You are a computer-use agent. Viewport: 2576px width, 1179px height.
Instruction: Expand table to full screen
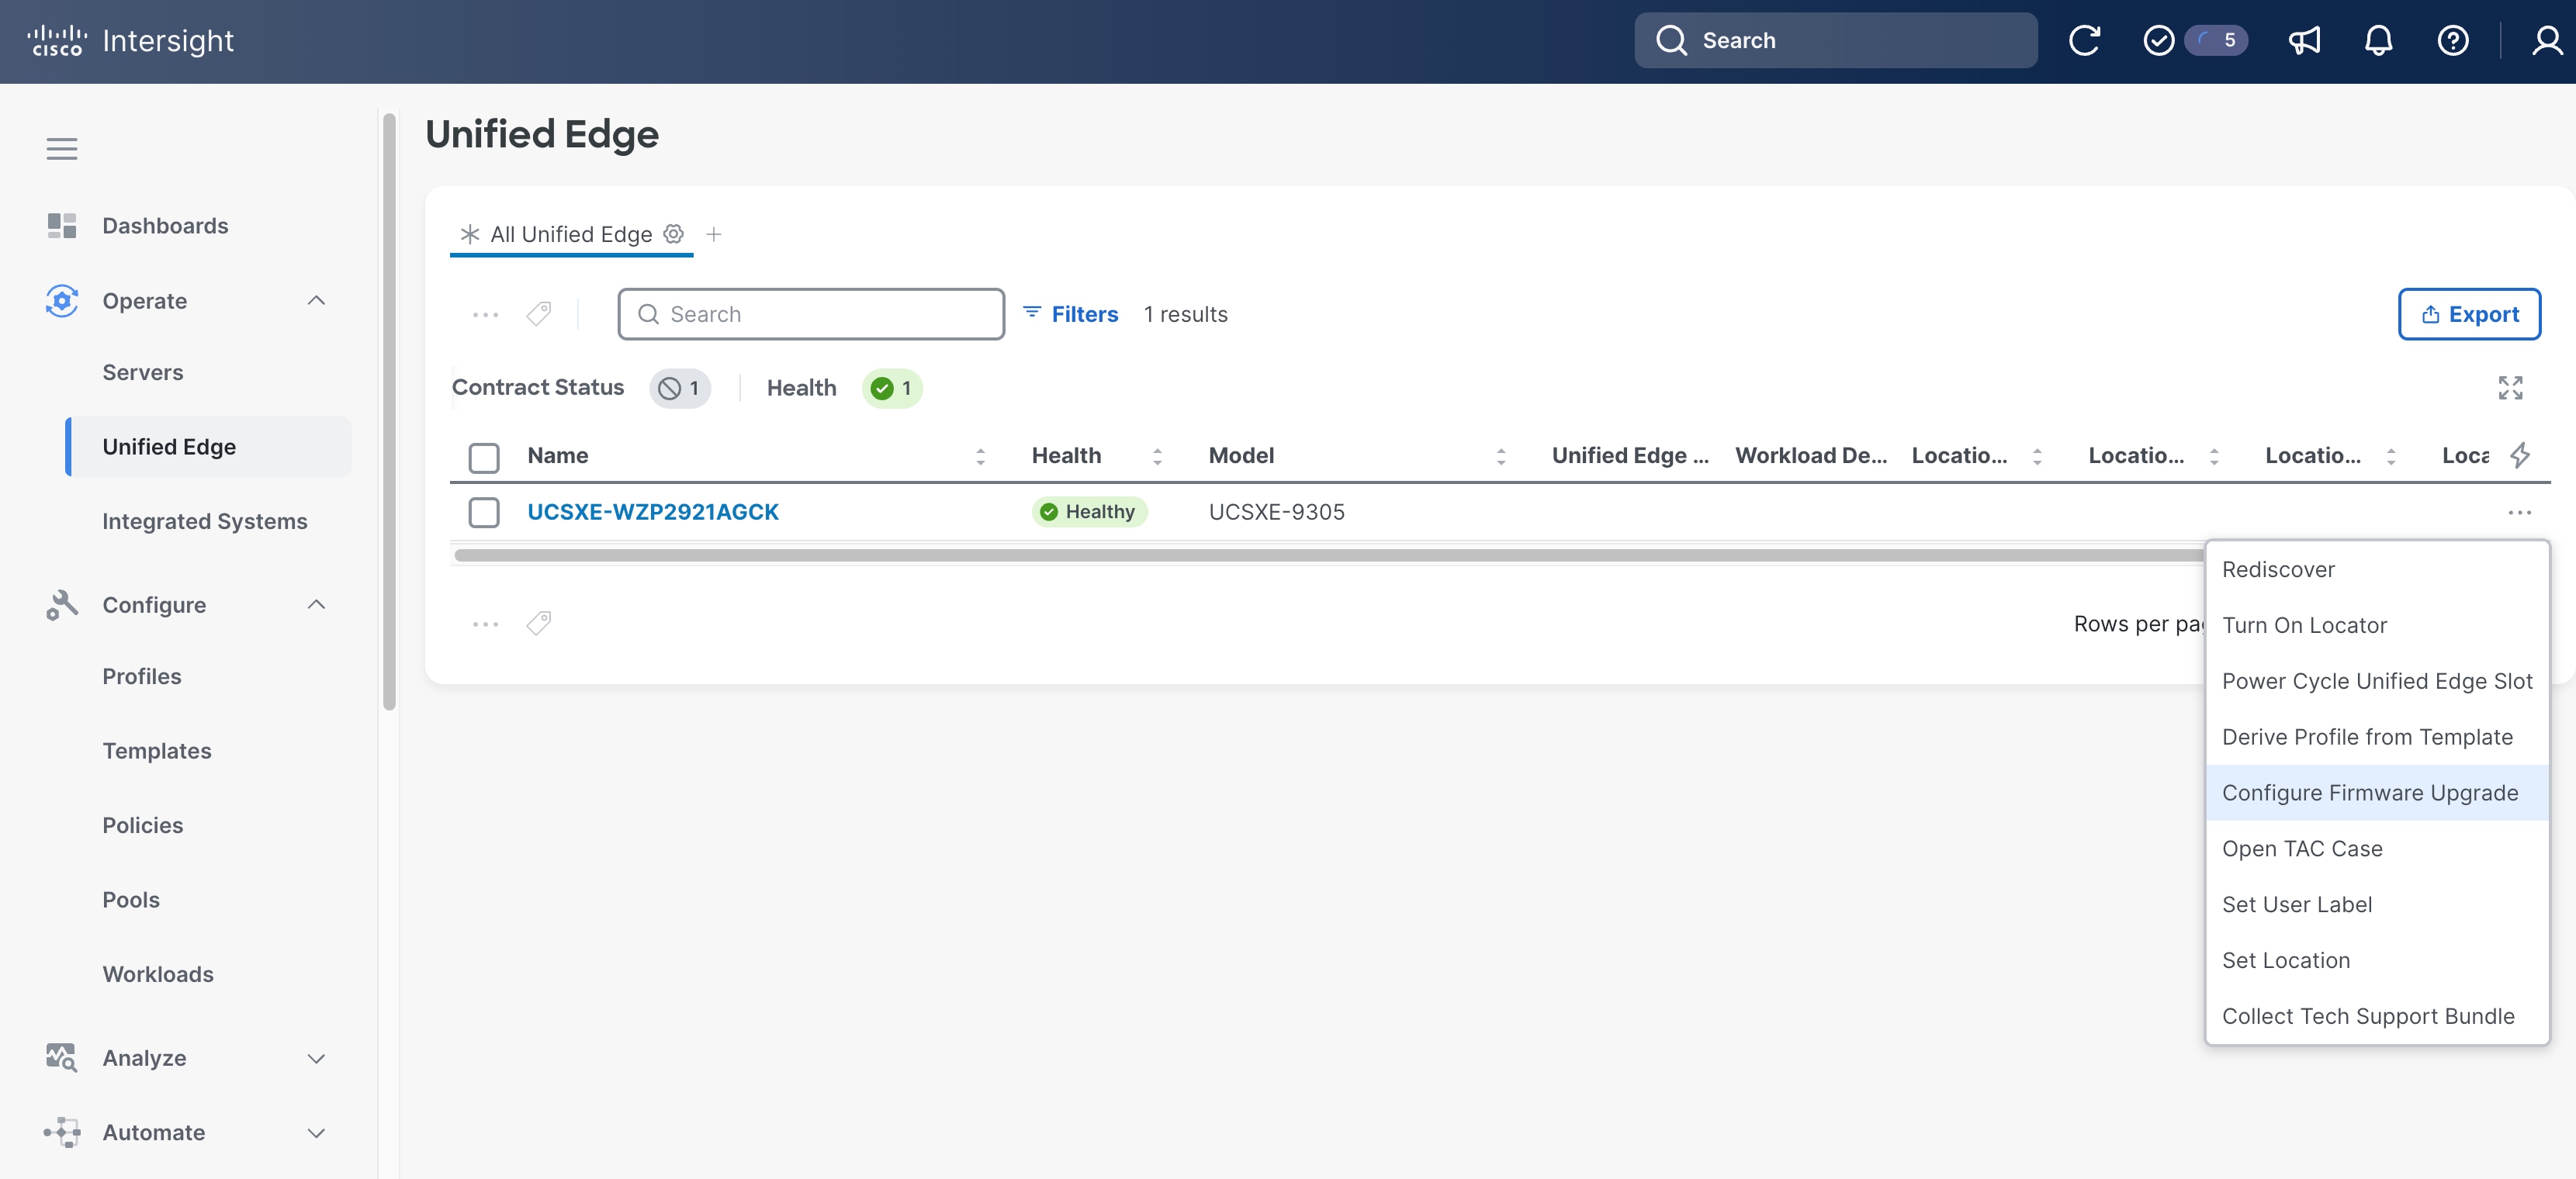pyautogui.click(x=2510, y=388)
